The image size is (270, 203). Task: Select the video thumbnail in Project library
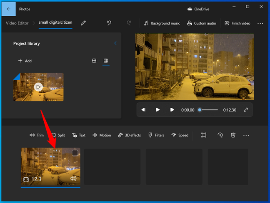[38, 87]
